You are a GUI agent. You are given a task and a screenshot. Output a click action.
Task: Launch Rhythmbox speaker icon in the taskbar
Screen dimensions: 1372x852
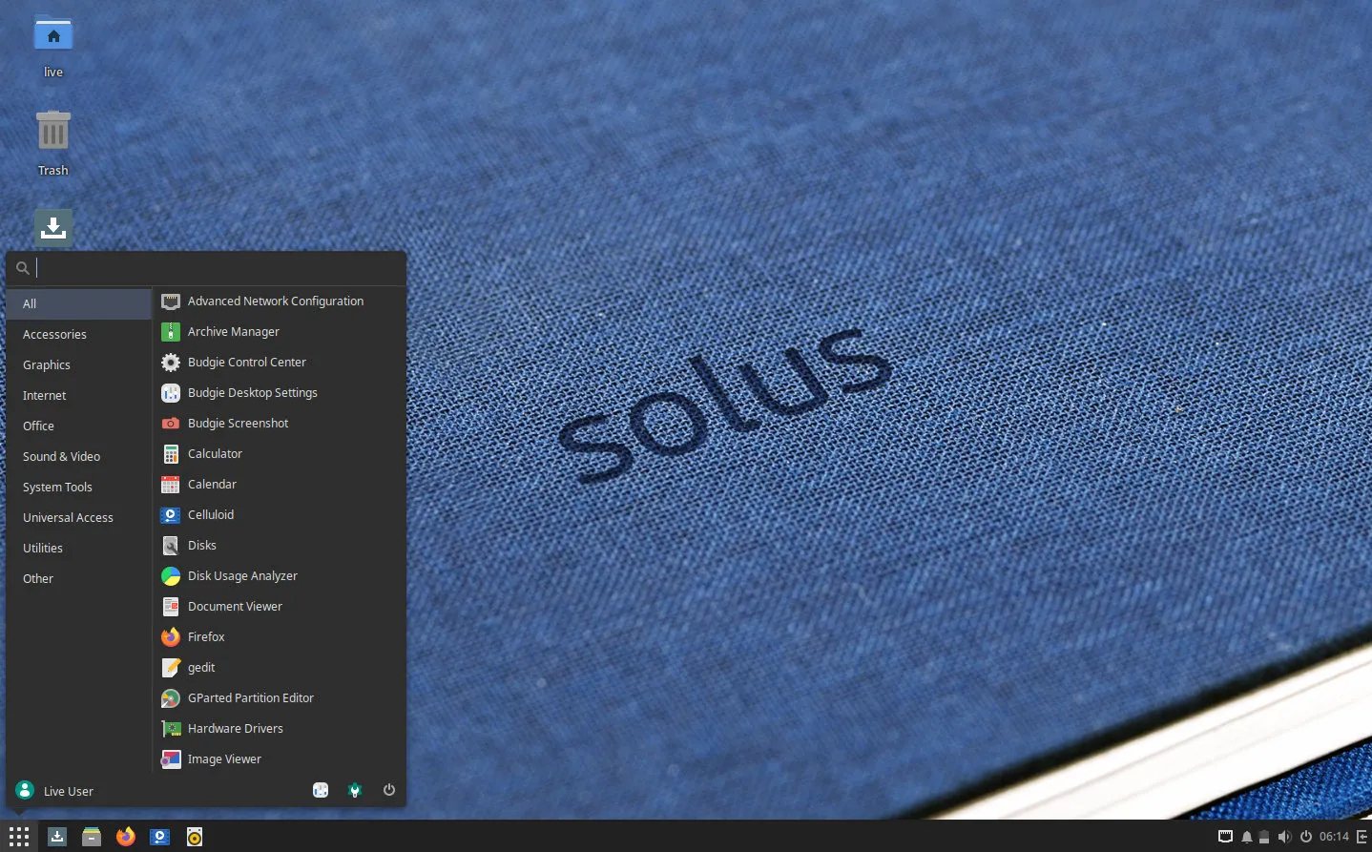tap(195, 837)
